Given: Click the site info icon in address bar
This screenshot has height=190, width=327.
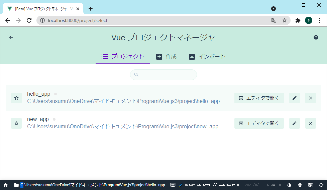Looking at the screenshot, I should 42,20.
